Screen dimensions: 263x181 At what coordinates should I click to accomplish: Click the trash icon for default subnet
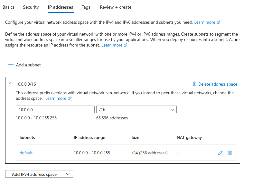[230, 153]
